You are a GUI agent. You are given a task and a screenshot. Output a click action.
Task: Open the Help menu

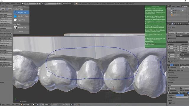tap(18, 4)
